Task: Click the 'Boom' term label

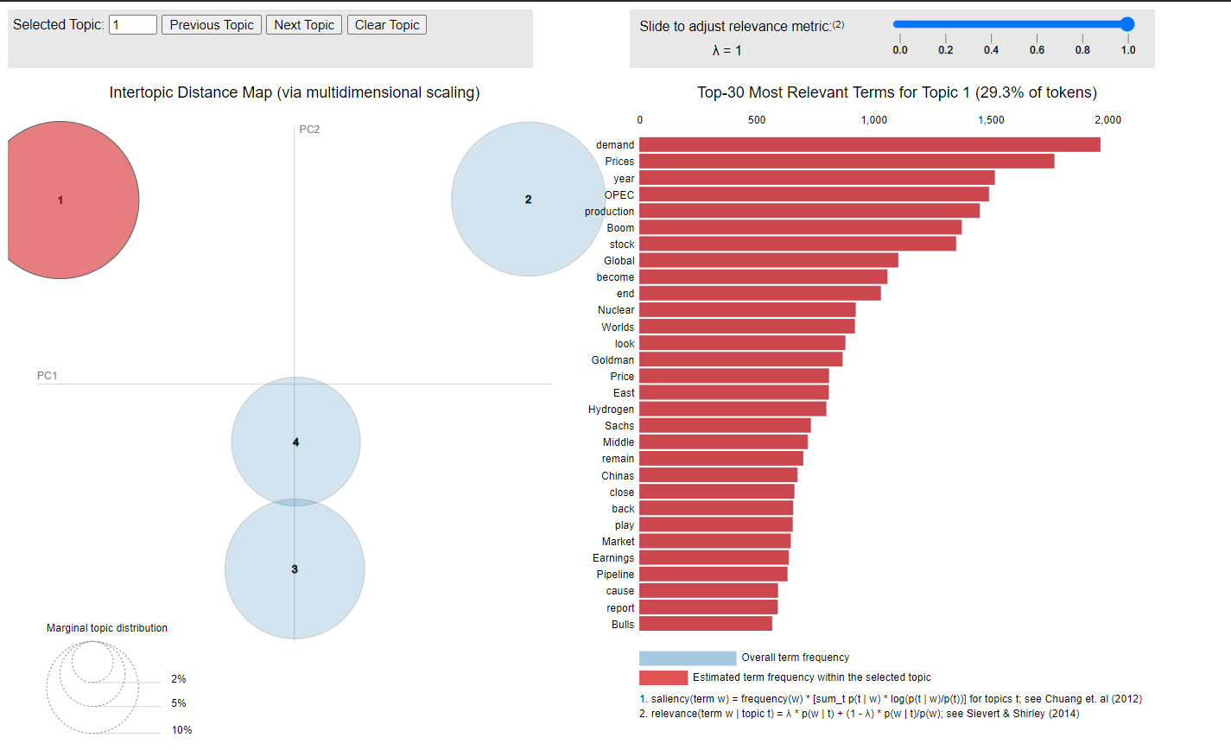Action: click(620, 228)
